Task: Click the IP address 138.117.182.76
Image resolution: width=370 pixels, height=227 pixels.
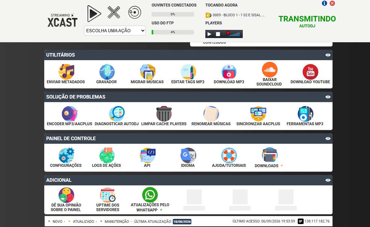Action: coord(317,221)
